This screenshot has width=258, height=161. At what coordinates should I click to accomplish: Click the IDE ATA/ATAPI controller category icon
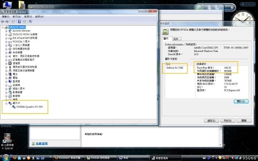click(10, 38)
